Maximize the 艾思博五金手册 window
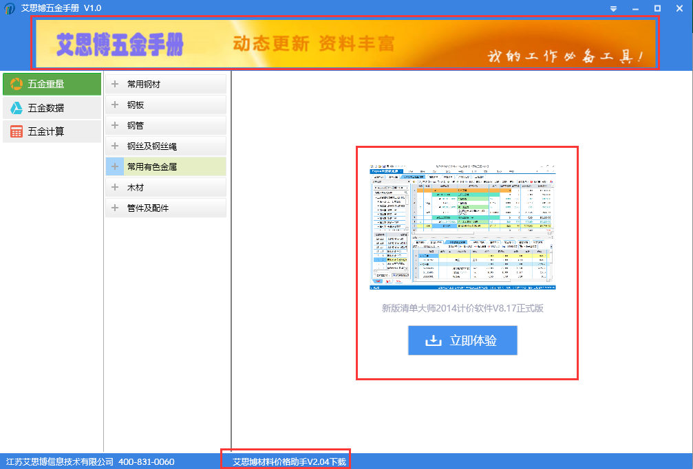This screenshot has width=693, height=469. (x=657, y=8)
